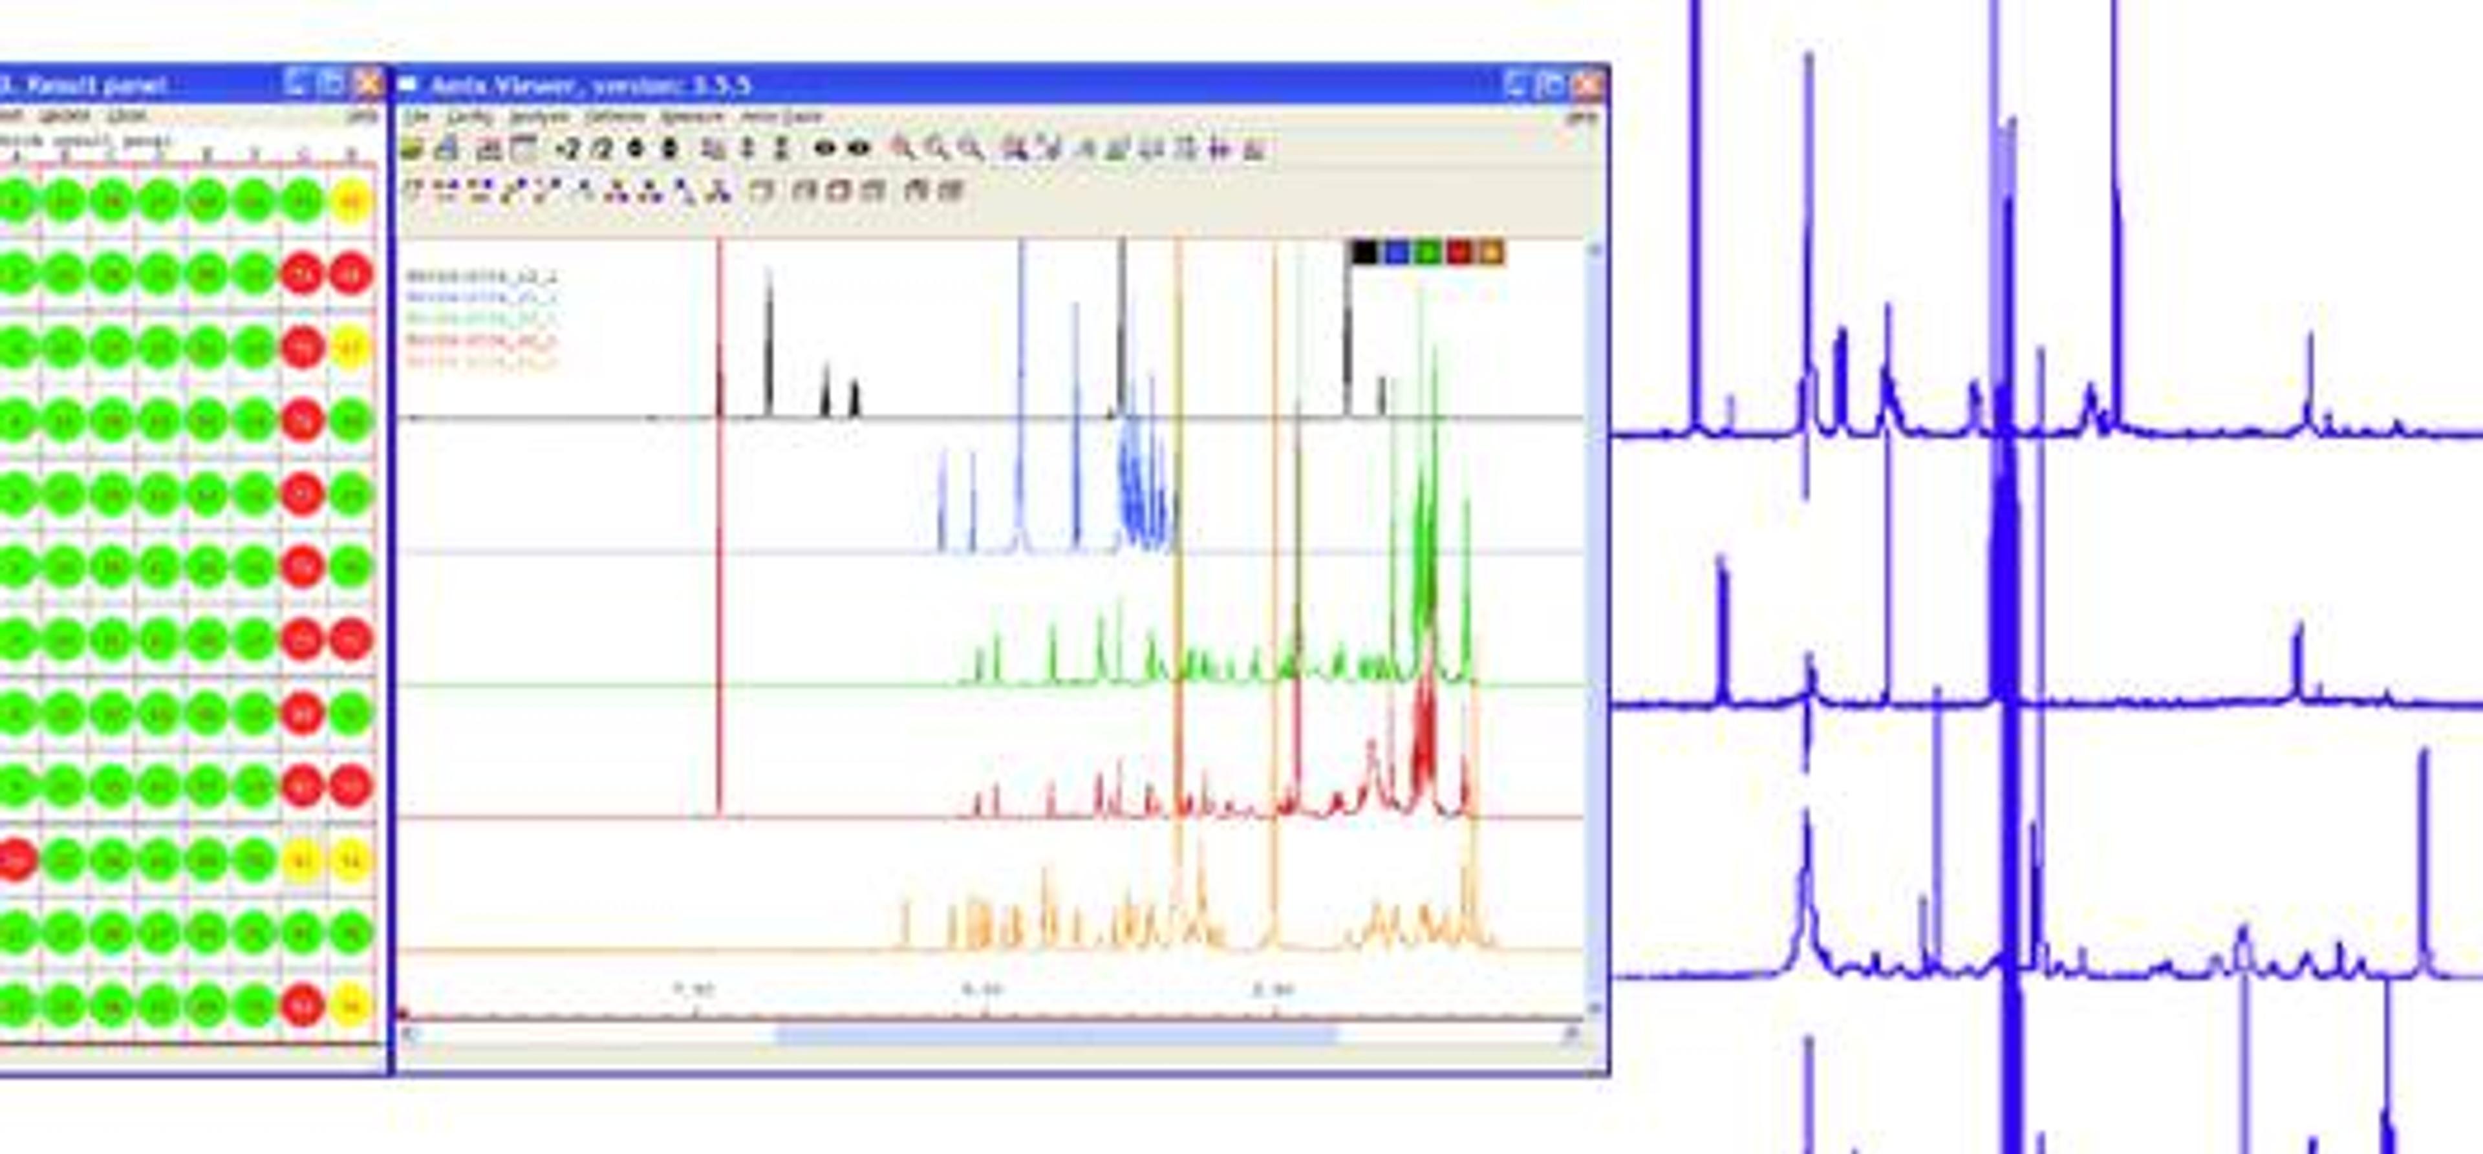
Task: Click the left eye icon in the toolbar
Action: pyautogui.click(x=825, y=149)
